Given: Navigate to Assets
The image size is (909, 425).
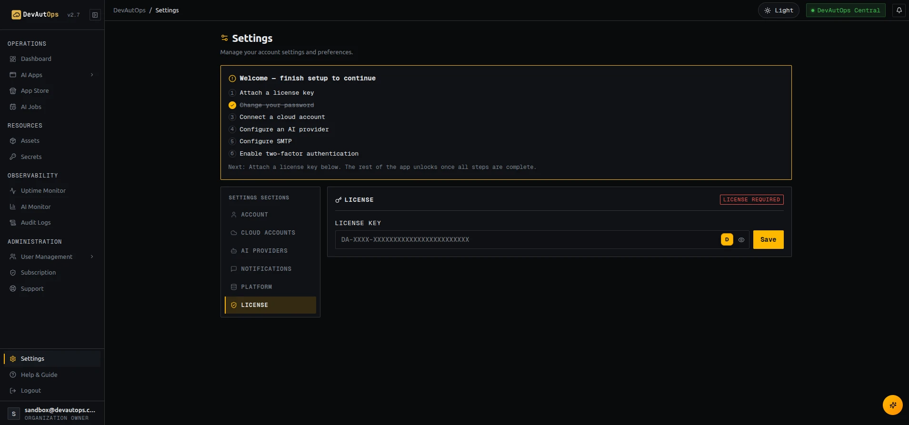Looking at the screenshot, I should tap(52, 141).
